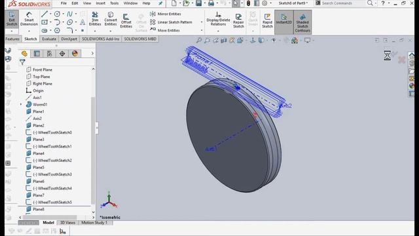Select the Spline sketch tool
419x236 pixels.
pyautogui.click(x=70, y=14)
